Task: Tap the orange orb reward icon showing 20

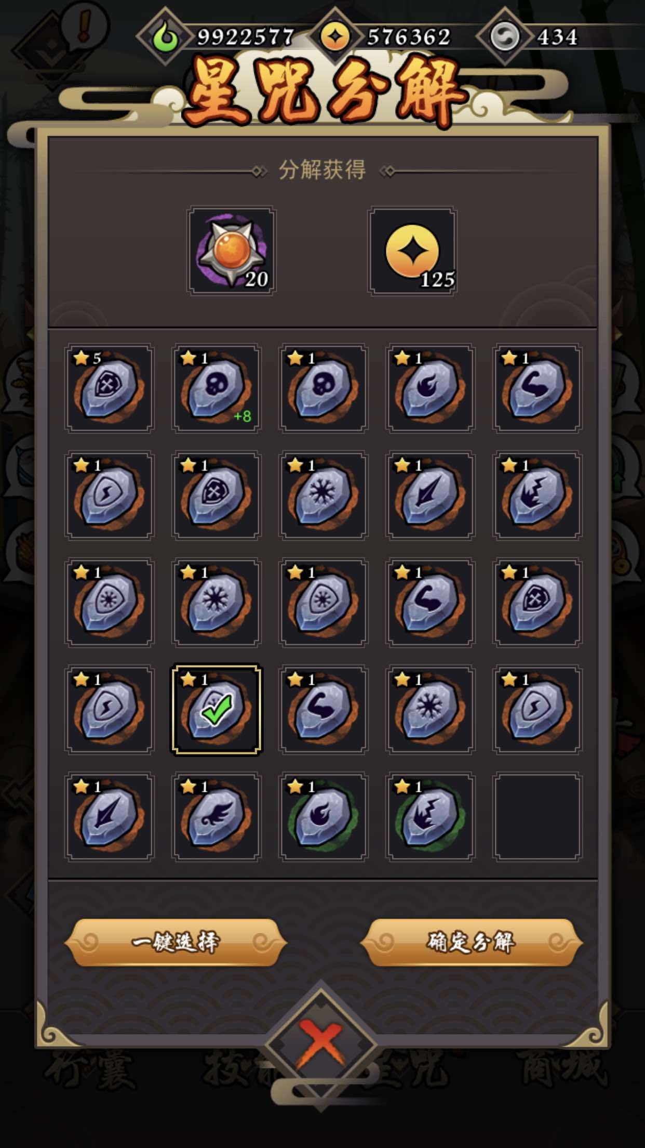Action: pos(232,251)
